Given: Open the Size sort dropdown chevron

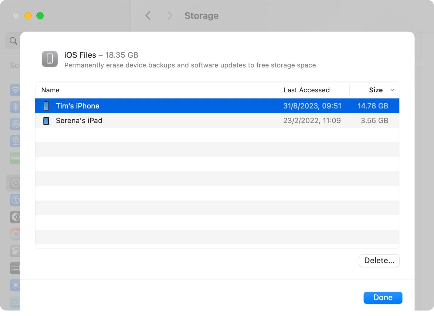Looking at the screenshot, I should (392, 90).
